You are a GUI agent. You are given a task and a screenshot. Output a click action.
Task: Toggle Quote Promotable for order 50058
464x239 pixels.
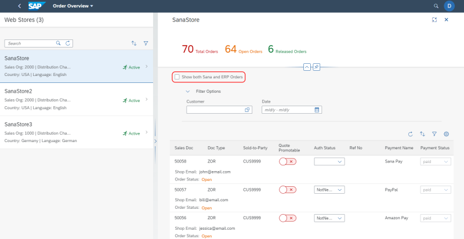(287, 162)
